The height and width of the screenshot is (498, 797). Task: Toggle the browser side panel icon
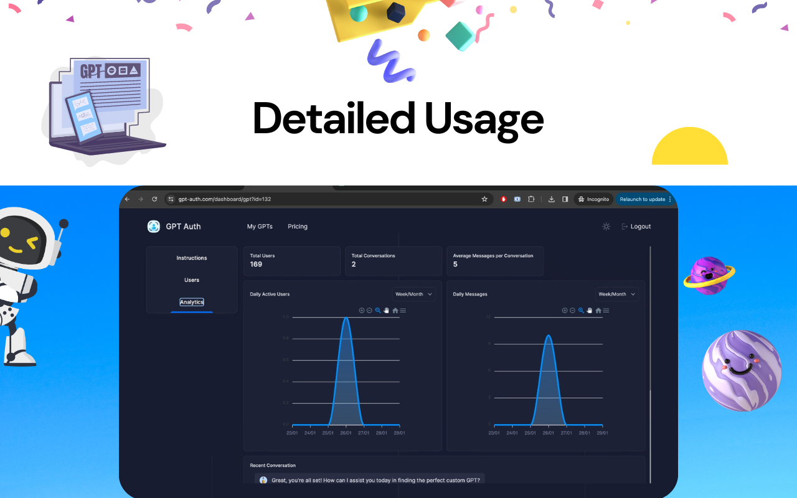[x=565, y=199]
